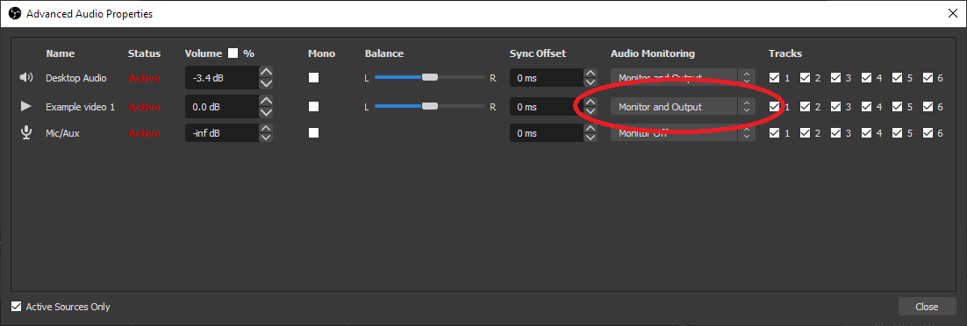This screenshot has width=967, height=326.
Task: Click the Example video 1 play icon
Action: 26,107
